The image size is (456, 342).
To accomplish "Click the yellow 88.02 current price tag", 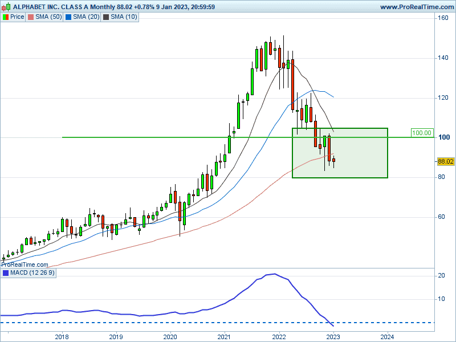I will [x=445, y=161].
